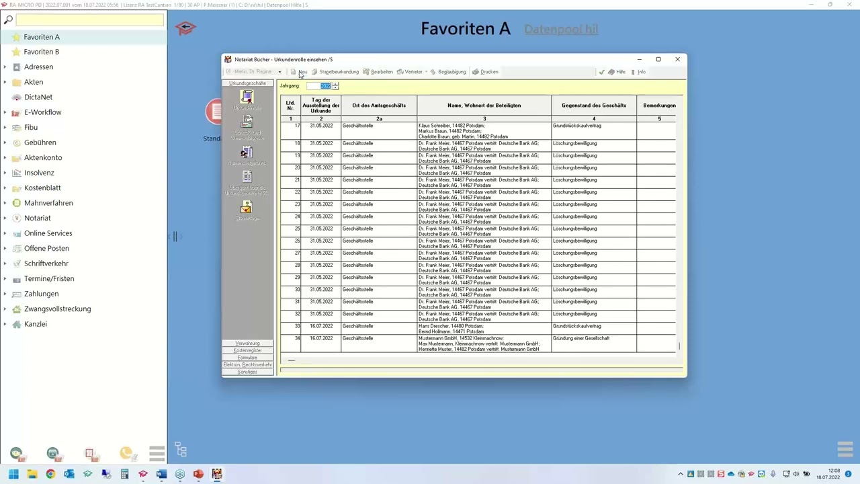
Task: Select Favoriten B in the navigation tree
Action: [42, 52]
